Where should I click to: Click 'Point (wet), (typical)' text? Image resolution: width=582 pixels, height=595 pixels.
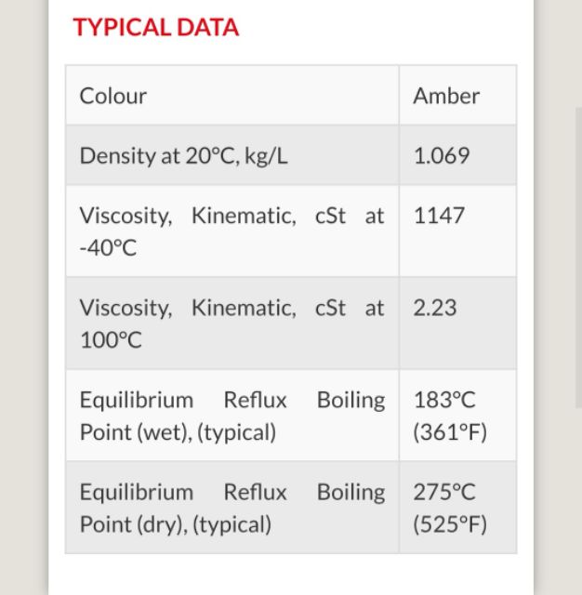178,432
